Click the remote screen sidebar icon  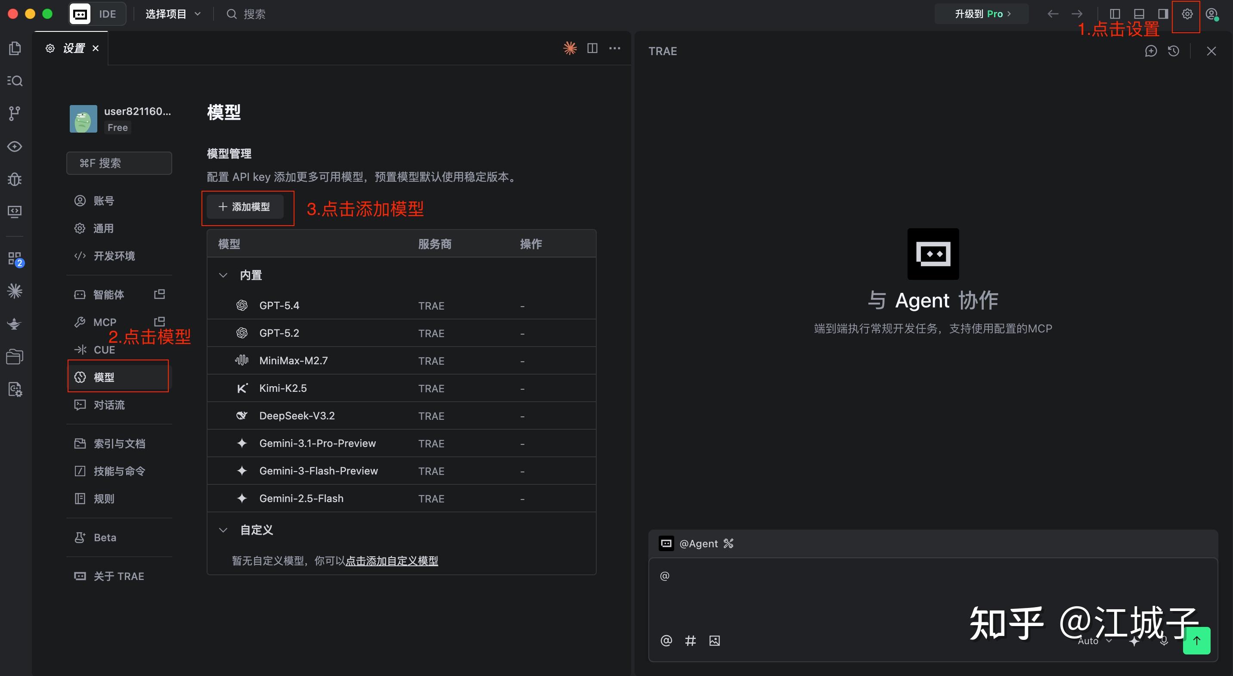tap(15, 211)
